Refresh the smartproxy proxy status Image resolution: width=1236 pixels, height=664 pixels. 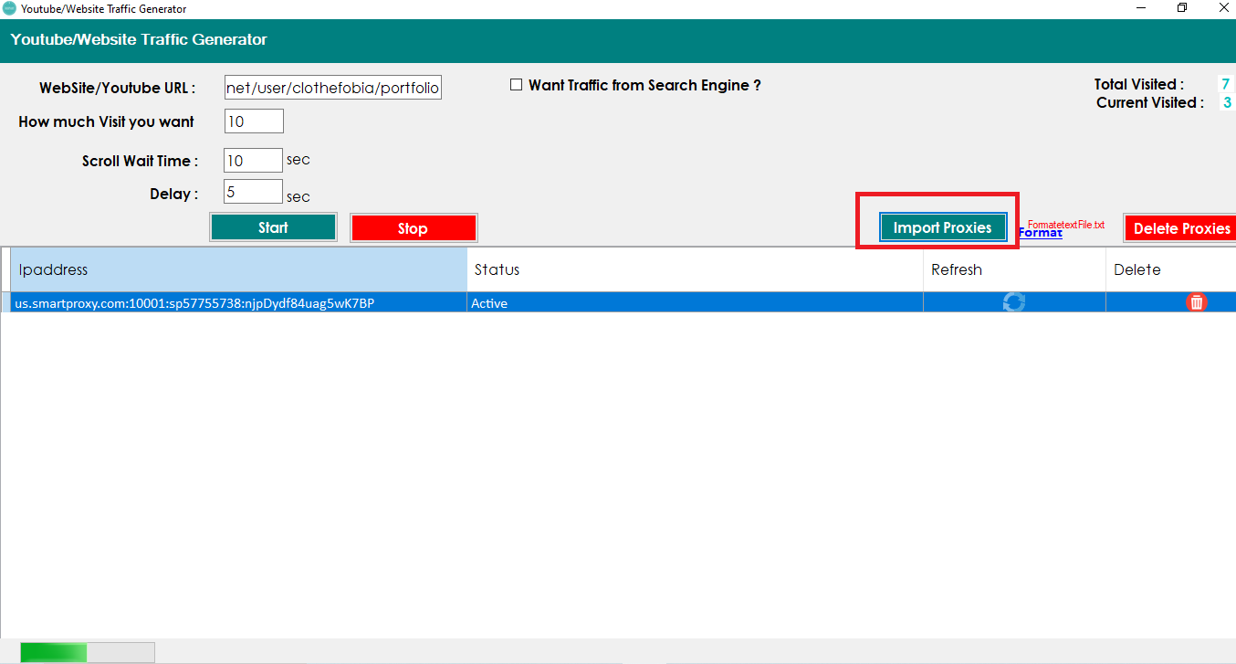coord(1013,302)
